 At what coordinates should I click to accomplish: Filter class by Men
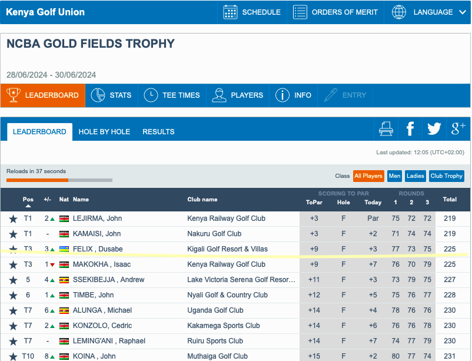pos(394,176)
